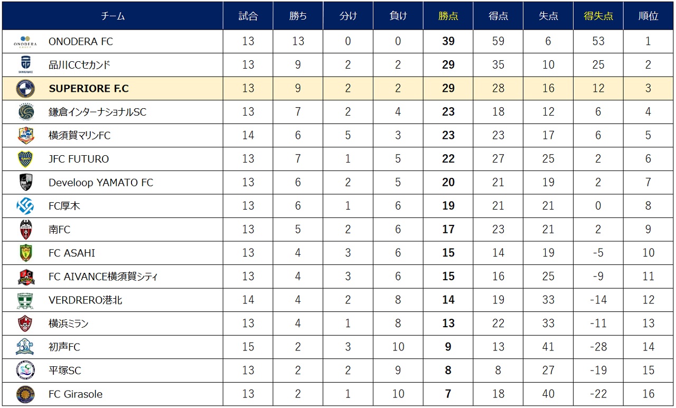Click the 横浜ミラン team name
Screen dimensions: 676x408
69,324
